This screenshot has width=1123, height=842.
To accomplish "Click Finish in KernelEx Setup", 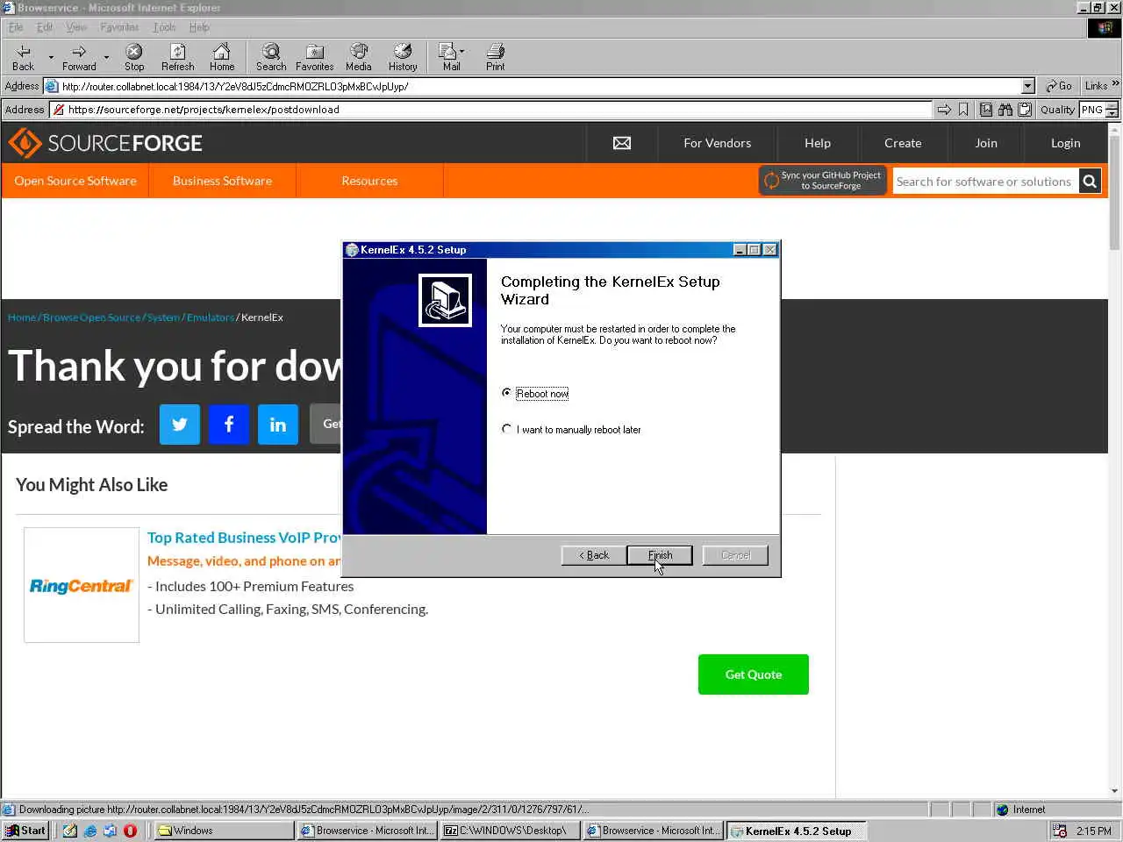I will tap(660, 555).
